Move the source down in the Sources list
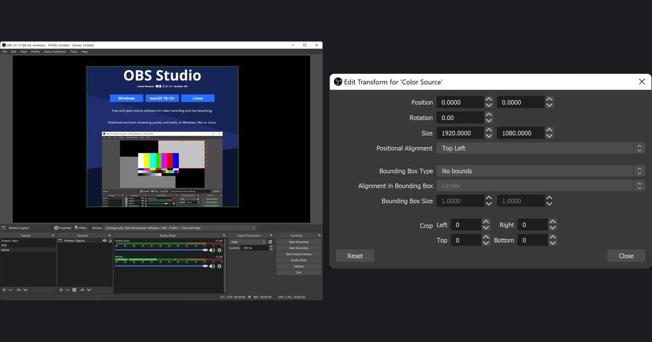The image size is (652, 342). coord(89,290)
